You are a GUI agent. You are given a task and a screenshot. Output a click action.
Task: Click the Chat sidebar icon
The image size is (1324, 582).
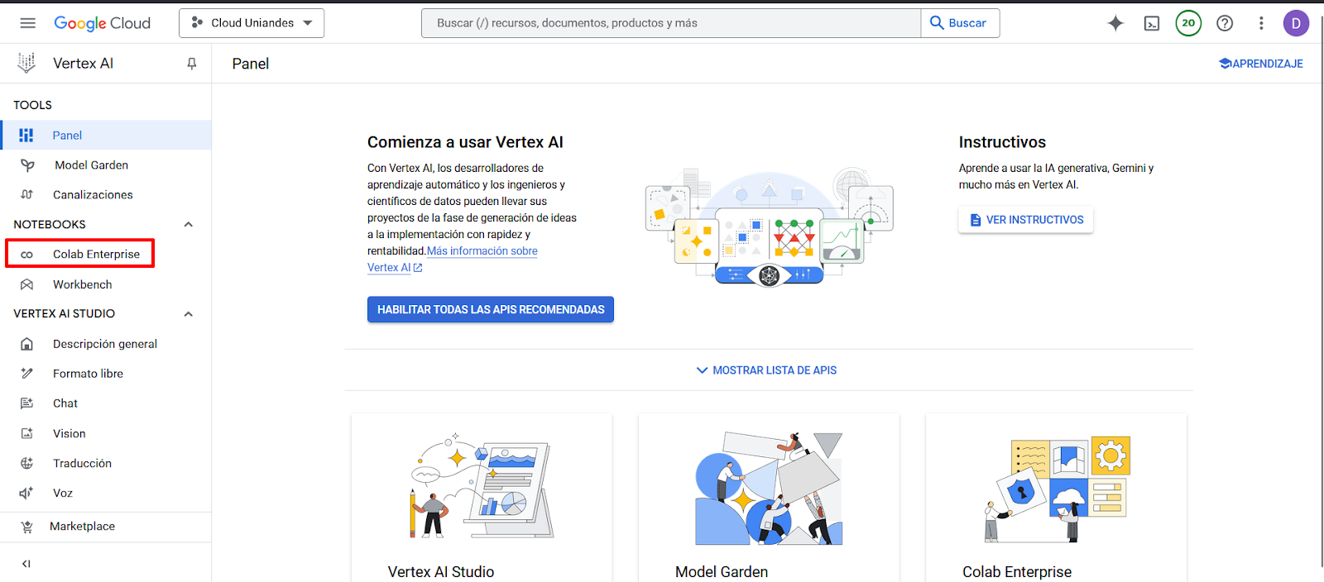point(27,403)
